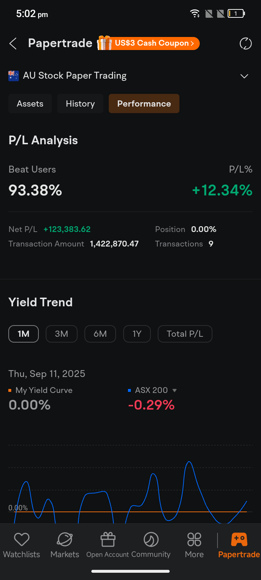Open the Markets planet icon
Screen dimensions: 261x580
point(65,540)
